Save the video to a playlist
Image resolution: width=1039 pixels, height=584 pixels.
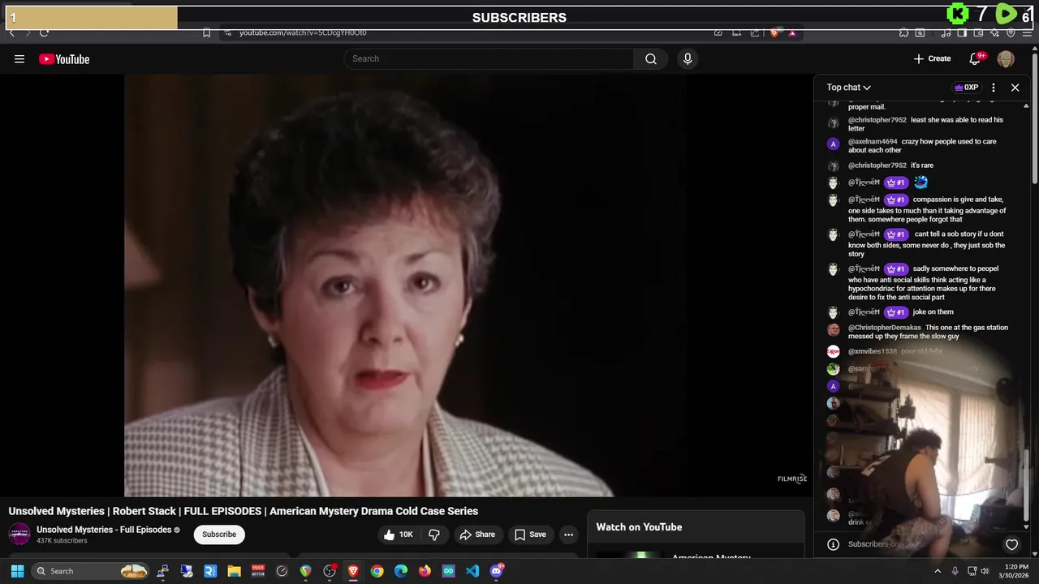530,535
